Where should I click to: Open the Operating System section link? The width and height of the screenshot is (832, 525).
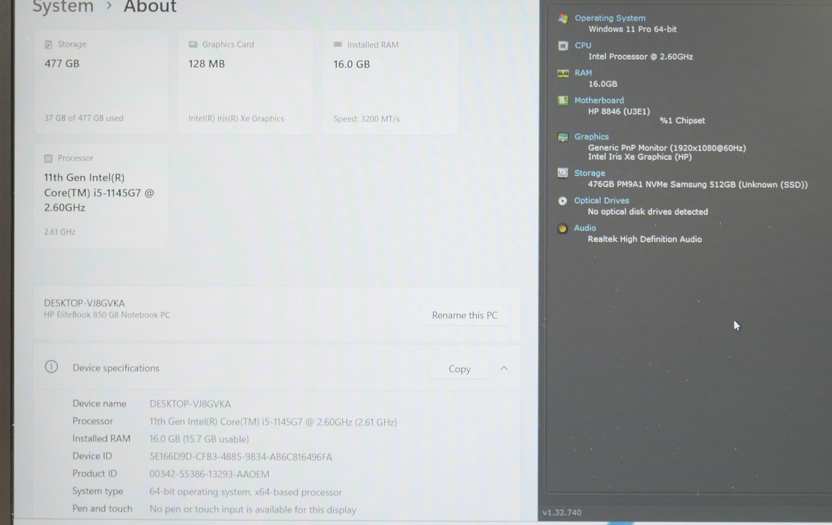(x=610, y=18)
